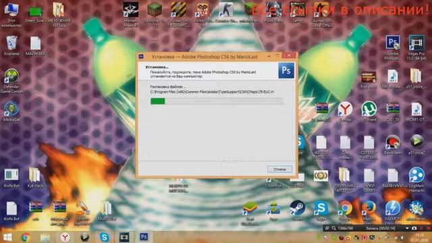The height and width of the screenshot is (243, 432).
Task: Open the Google Chrome desktop shortcut
Action: [345, 211]
